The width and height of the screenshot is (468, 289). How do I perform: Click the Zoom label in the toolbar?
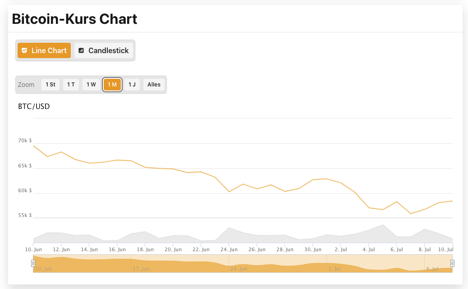[26, 85]
